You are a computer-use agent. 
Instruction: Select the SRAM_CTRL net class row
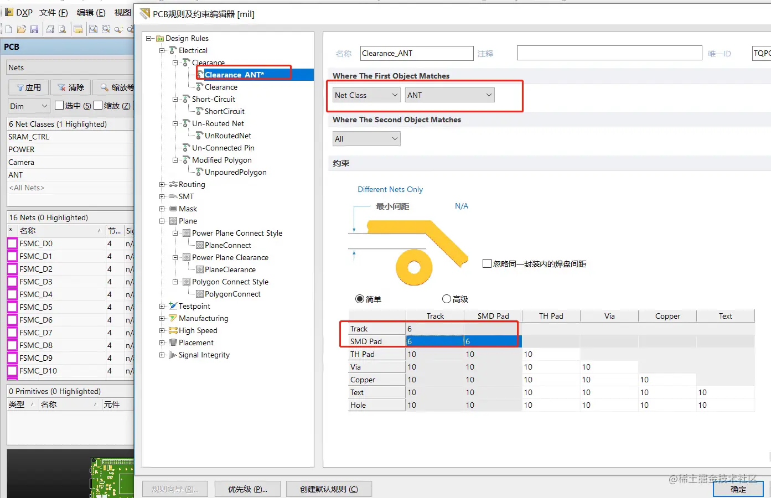coord(70,137)
